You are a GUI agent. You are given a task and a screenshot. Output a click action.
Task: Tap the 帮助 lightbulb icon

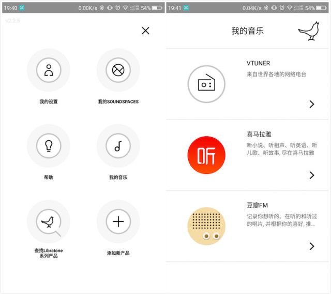pyautogui.click(x=49, y=146)
